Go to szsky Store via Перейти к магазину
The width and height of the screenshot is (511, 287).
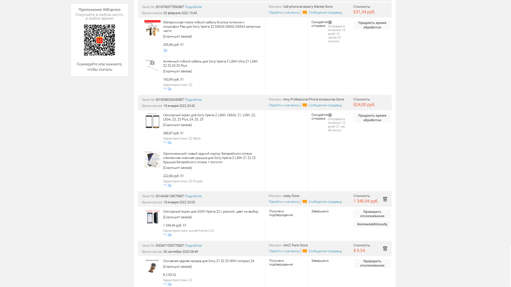click(x=284, y=202)
